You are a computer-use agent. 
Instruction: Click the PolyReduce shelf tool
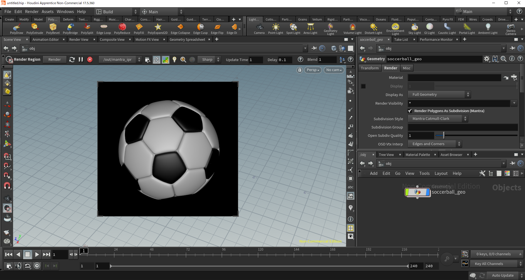[x=122, y=29]
